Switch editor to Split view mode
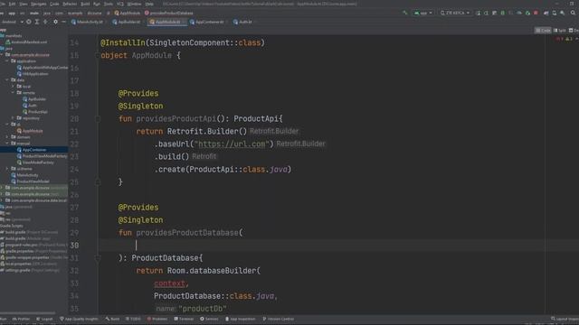579x325 pixels. click(x=559, y=30)
